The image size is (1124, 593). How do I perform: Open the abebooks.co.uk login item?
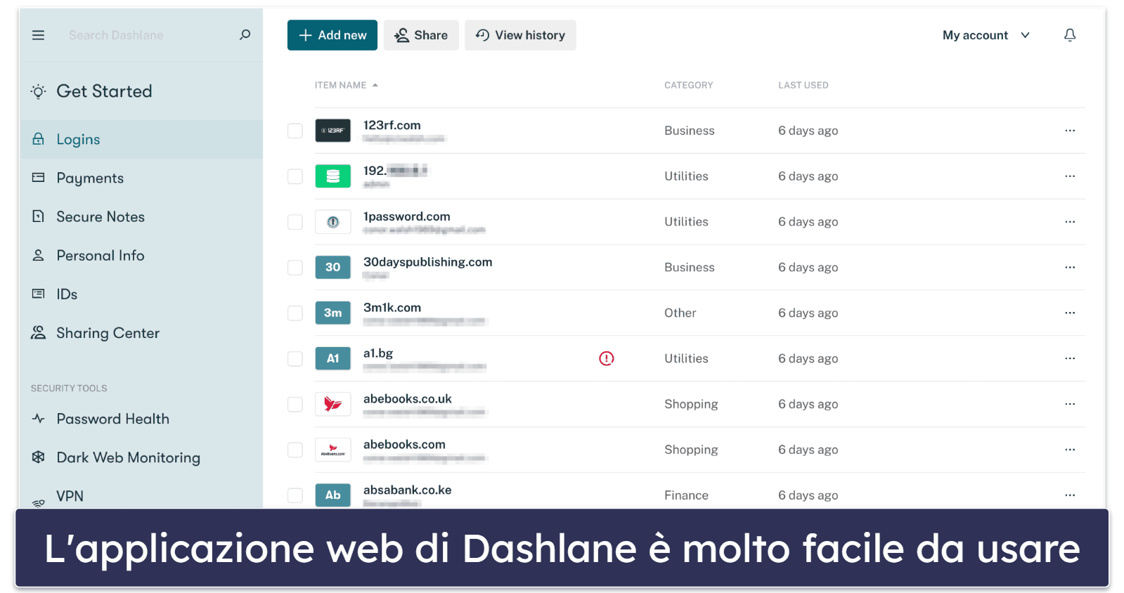pos(407,399)
